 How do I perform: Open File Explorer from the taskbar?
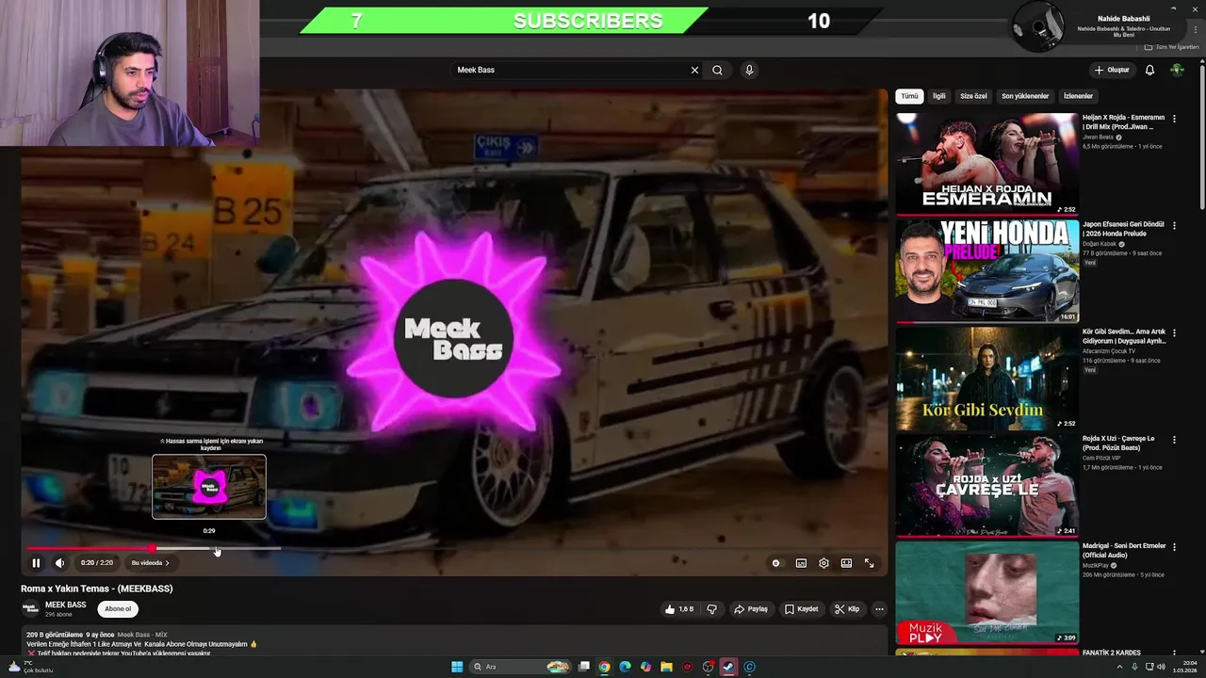[x=666, y=667]
